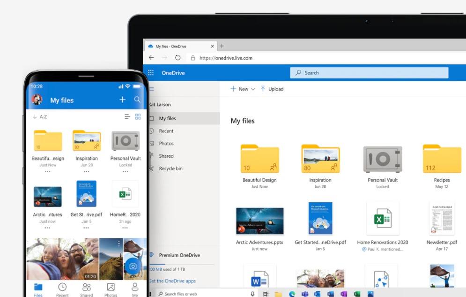Open Microsoft Teams from the taskbar
The height and width of the screenshot is (297, 466).
[305, 294]
